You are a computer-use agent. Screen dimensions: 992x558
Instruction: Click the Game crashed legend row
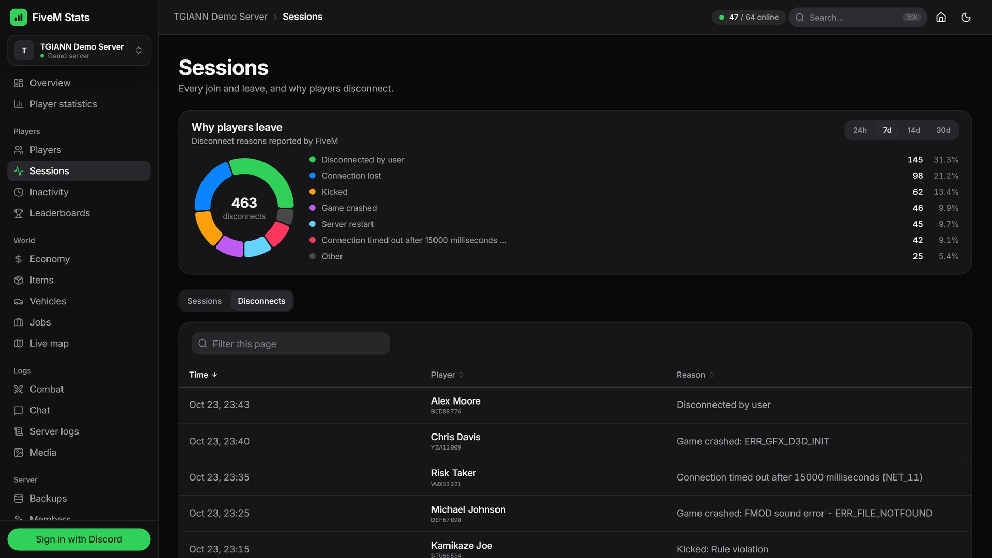point(633,208)
